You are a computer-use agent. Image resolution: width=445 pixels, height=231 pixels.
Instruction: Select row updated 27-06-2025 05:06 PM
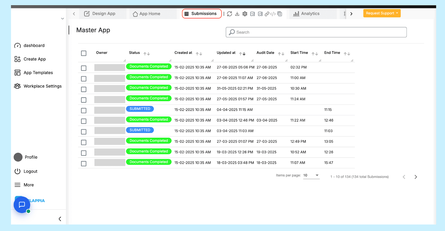click(84, 68)
